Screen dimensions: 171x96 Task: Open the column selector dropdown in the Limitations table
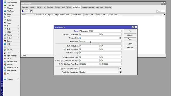pyautogui.click(x=164, y=15)
